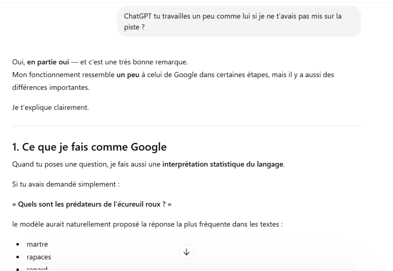Viewport: 393px width, 271px height.
Task: Click the text "Si tu avais demandé simplement :"
Action: pos(66,184)
